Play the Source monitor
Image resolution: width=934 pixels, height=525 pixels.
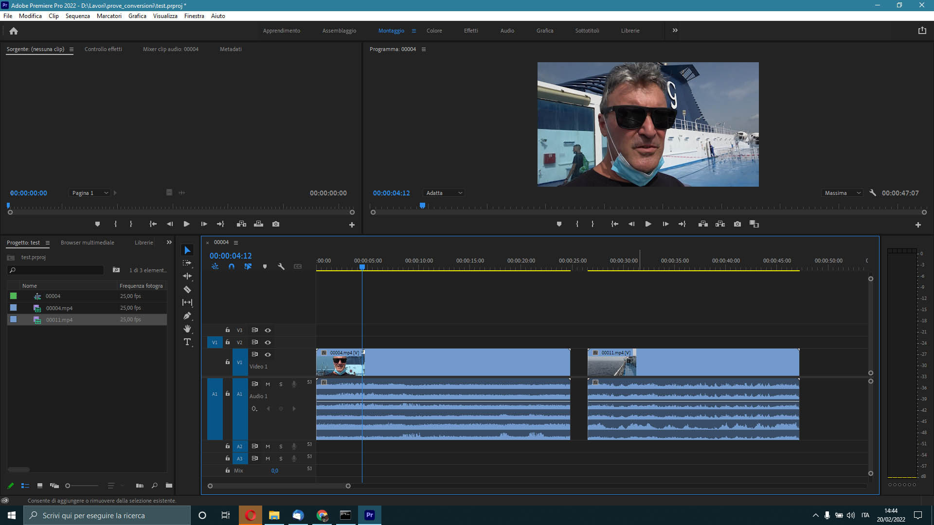point(186,224)
